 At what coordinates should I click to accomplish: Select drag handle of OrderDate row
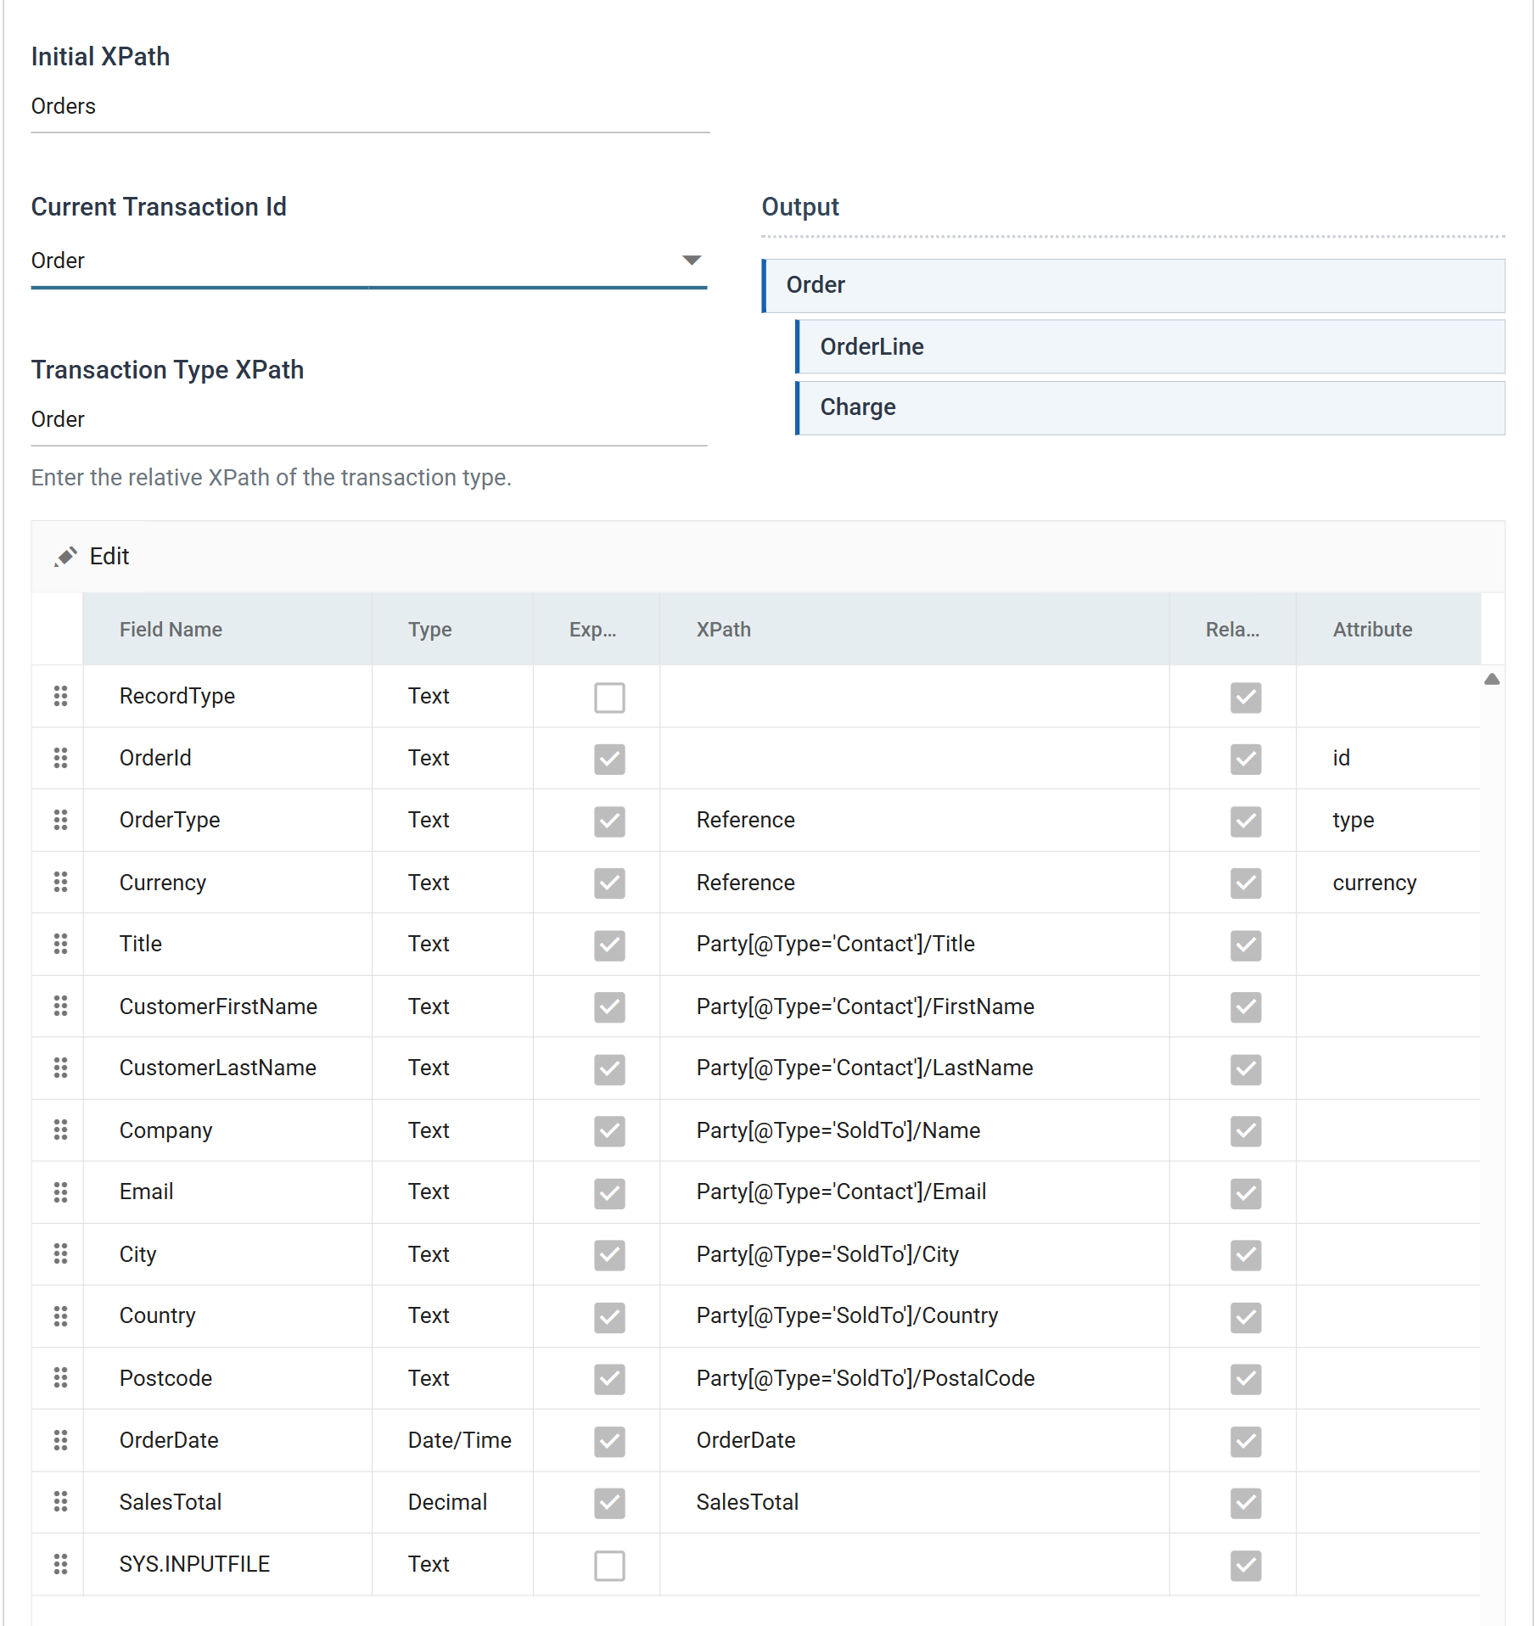(60, 1439)
